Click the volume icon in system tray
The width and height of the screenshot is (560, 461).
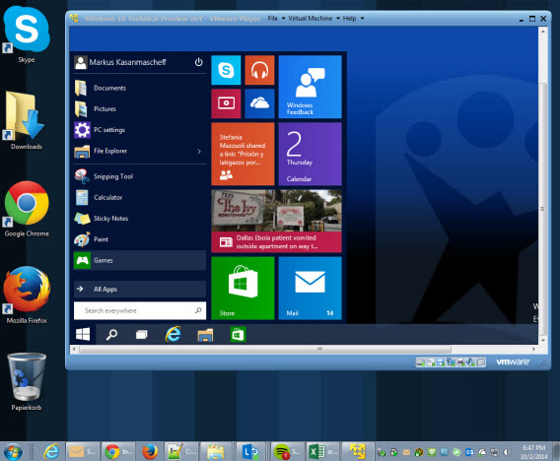pyautogui.click(x=507, y=452)
